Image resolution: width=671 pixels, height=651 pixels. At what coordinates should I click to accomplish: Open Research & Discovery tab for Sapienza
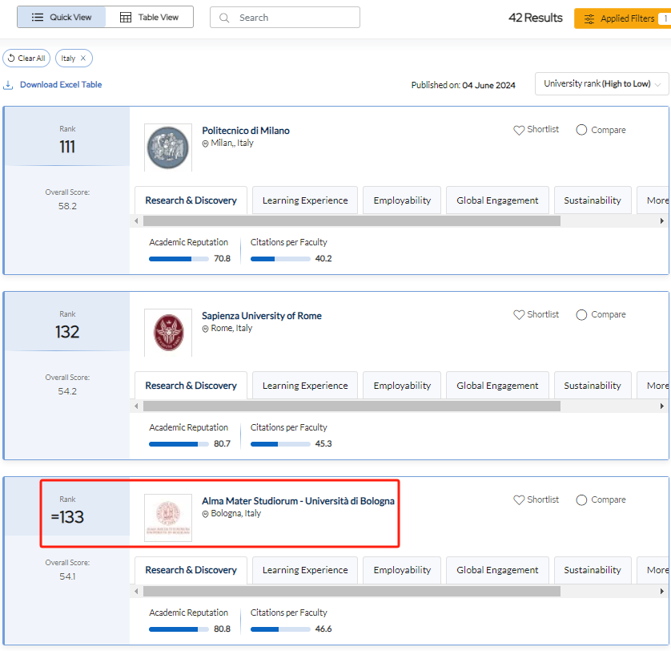tap(191, 386)
